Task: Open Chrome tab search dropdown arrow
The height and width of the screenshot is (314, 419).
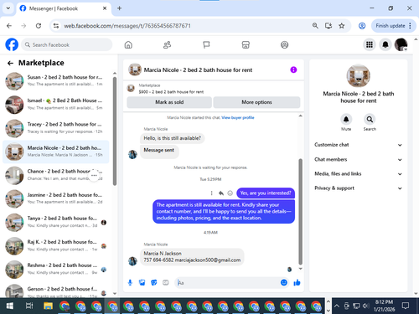Action: (x=8, y=8)
